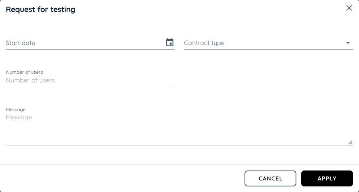The height and width of the screenshot is (192, 359).
Task: Click the Contract type dropdown arrow
Action: tap(348, 43)
